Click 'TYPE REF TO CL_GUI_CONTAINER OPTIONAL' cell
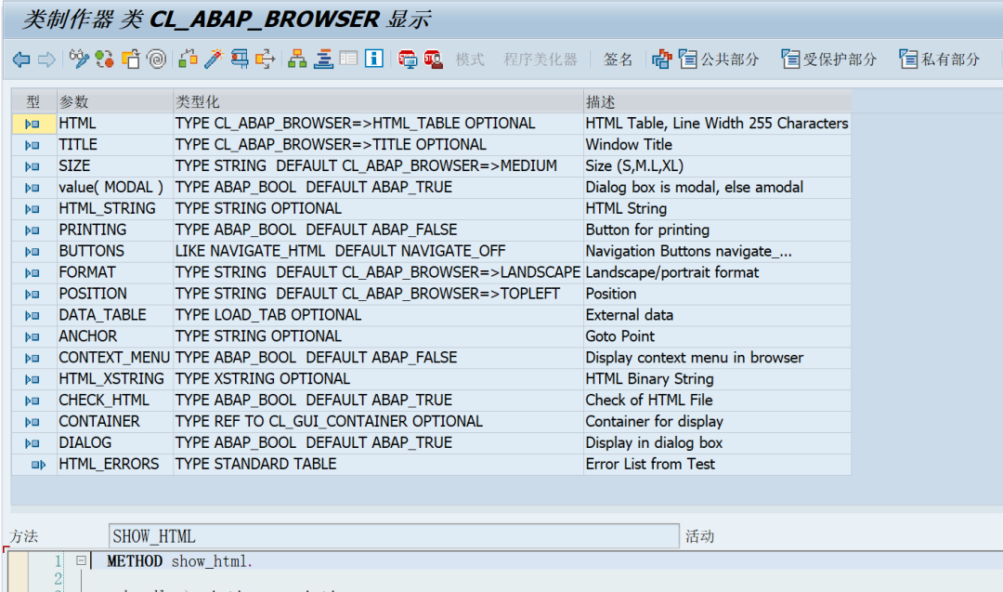The width and height of the screenshot is (1003, 592). click(x=378, y=422)
